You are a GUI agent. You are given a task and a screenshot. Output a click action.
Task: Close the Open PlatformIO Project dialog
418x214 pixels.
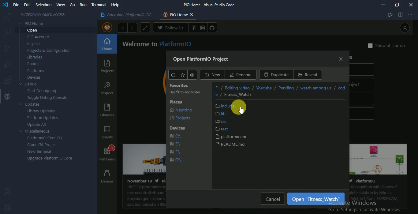click(x=341, y=59)
